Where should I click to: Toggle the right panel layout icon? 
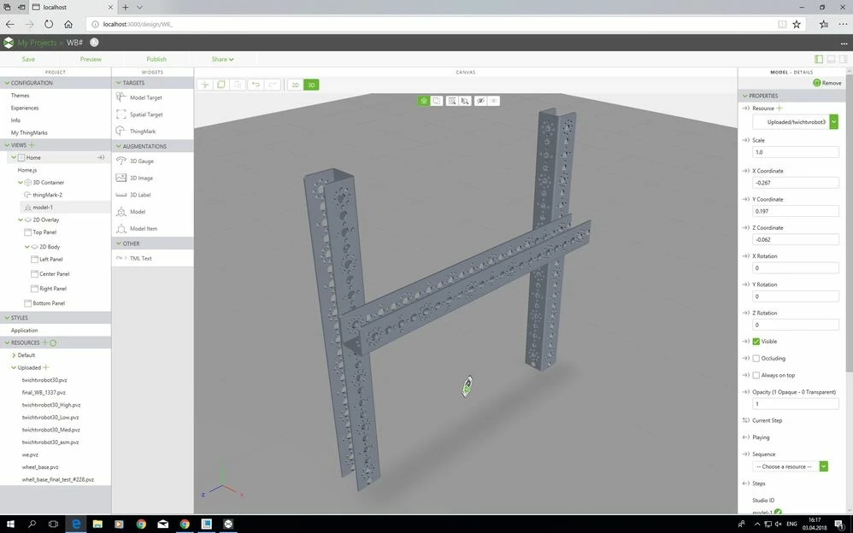[x=844, y=59]
